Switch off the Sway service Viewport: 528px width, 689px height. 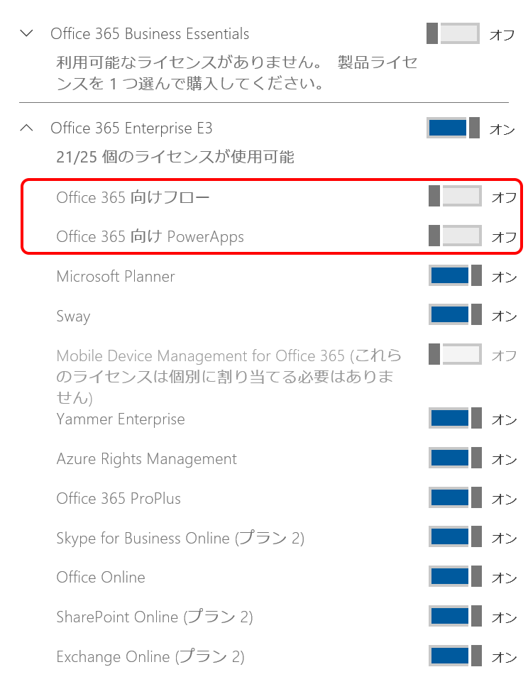pyautogui.click(x=455, y=314)
